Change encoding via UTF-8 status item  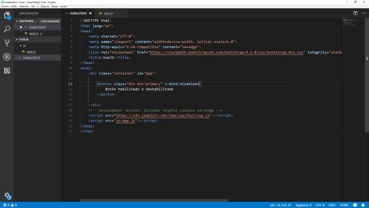(320, 205)
